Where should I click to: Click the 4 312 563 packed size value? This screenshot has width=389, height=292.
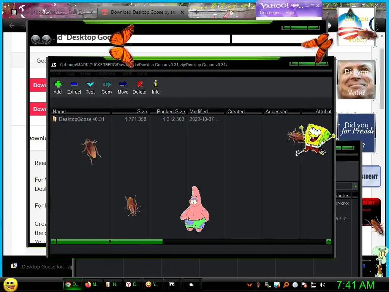[x=173, y=119]
